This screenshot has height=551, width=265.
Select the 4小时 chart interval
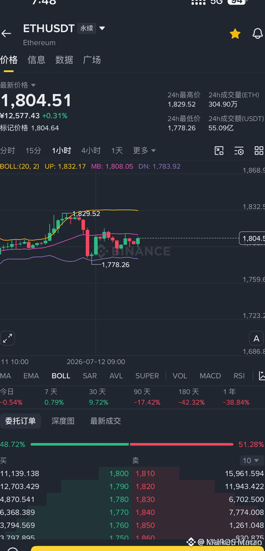pos(91,151)
